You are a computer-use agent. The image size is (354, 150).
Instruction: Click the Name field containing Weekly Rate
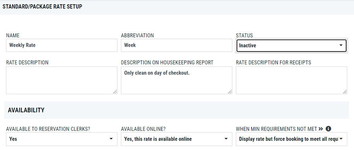point(62,45)
